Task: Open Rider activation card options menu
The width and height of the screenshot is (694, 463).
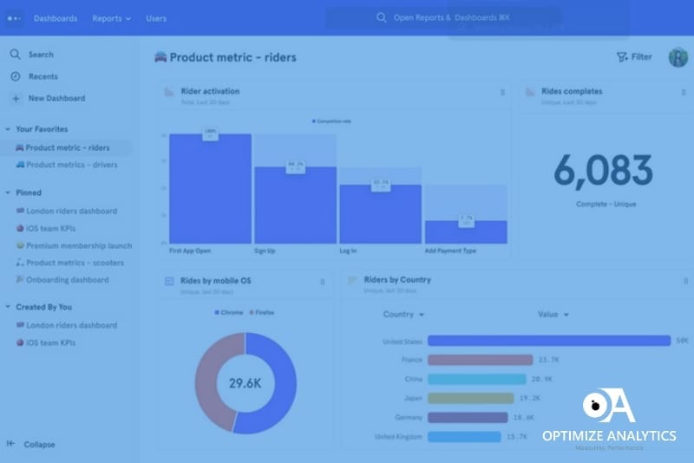Action: pyautogui.click(x=502, y=92)
